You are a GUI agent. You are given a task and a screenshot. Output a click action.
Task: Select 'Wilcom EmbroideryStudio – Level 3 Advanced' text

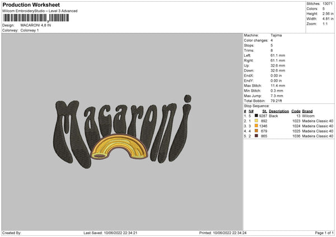click(40, 11)
